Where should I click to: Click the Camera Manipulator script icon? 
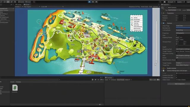click(x=164, y=71)
